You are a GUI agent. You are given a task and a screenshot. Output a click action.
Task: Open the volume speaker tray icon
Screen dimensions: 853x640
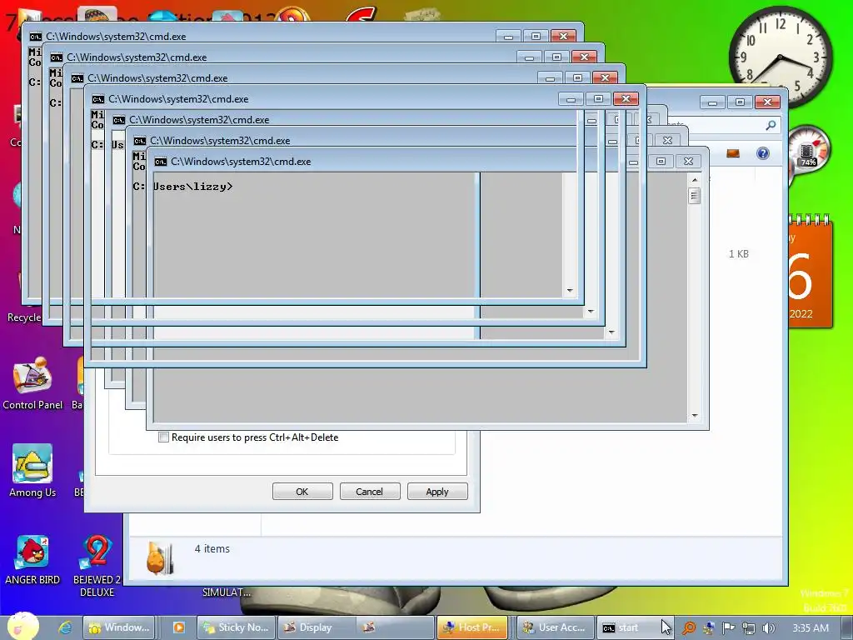point(768,628)
